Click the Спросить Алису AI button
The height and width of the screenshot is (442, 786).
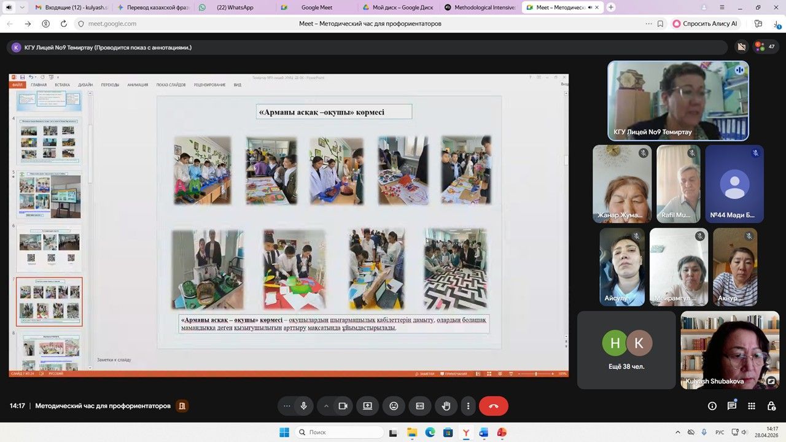705,23
